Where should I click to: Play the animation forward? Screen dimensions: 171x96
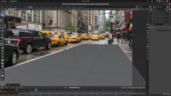coord(75,88)
